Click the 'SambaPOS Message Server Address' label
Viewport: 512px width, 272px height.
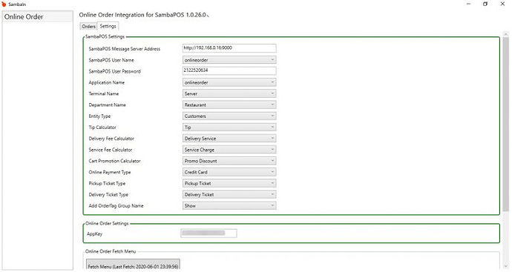pyautogui.click(x=125, y=49)
